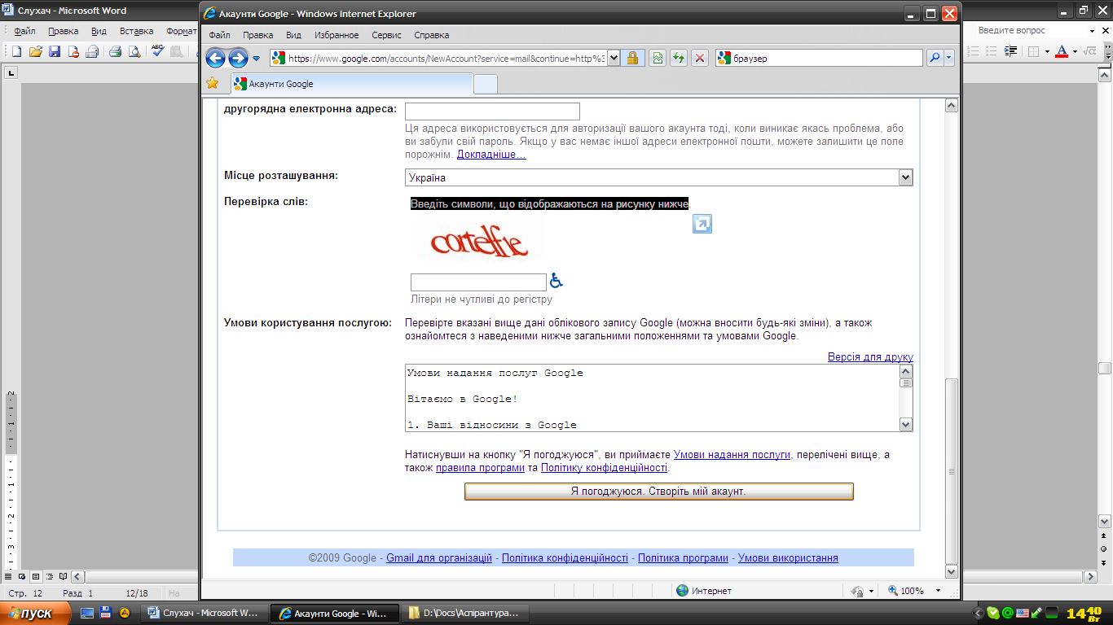
Task: Click the font color A icon in Word
Action: (1061, 51)
